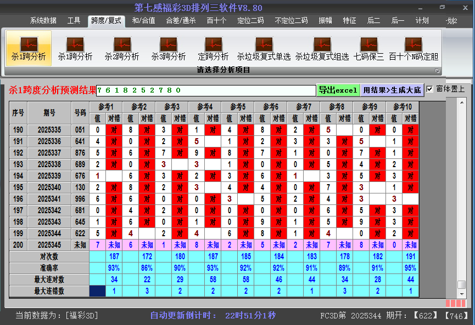Expand the 请选择分析项目 group launcher
Screen dimensions: 475x325
[438, 71]
